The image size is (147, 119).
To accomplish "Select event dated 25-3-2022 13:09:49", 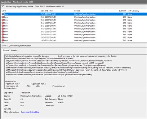I will pyautogui.click(x=74, y=17).
